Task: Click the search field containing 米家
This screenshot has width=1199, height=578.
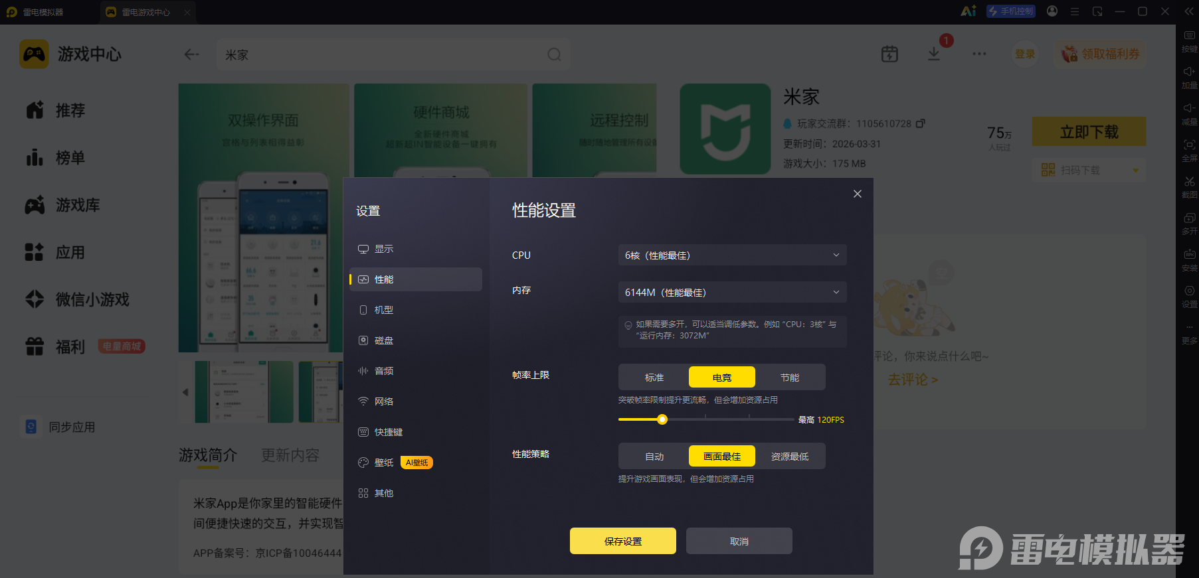Action: pos(393,54)
